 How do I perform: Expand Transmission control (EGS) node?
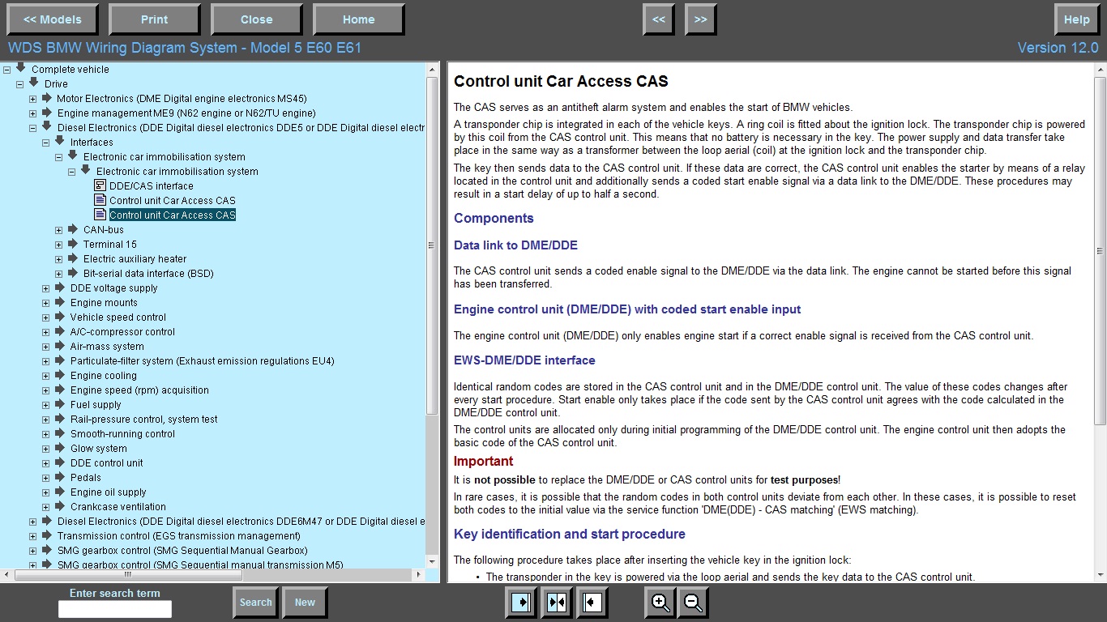(33, 536)
